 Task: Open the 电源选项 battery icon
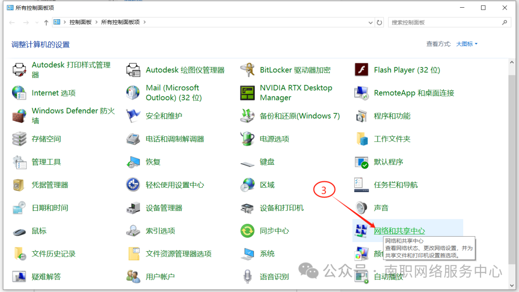pos(247,139)
